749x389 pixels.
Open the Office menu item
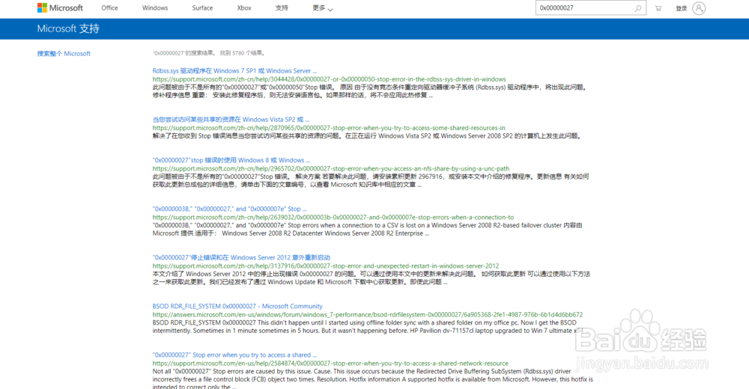pyautogui.click(x=109, y=8)
